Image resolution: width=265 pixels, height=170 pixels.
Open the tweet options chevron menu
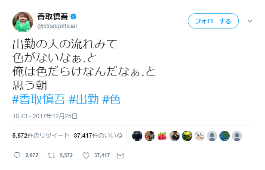[x=250, y=21]
